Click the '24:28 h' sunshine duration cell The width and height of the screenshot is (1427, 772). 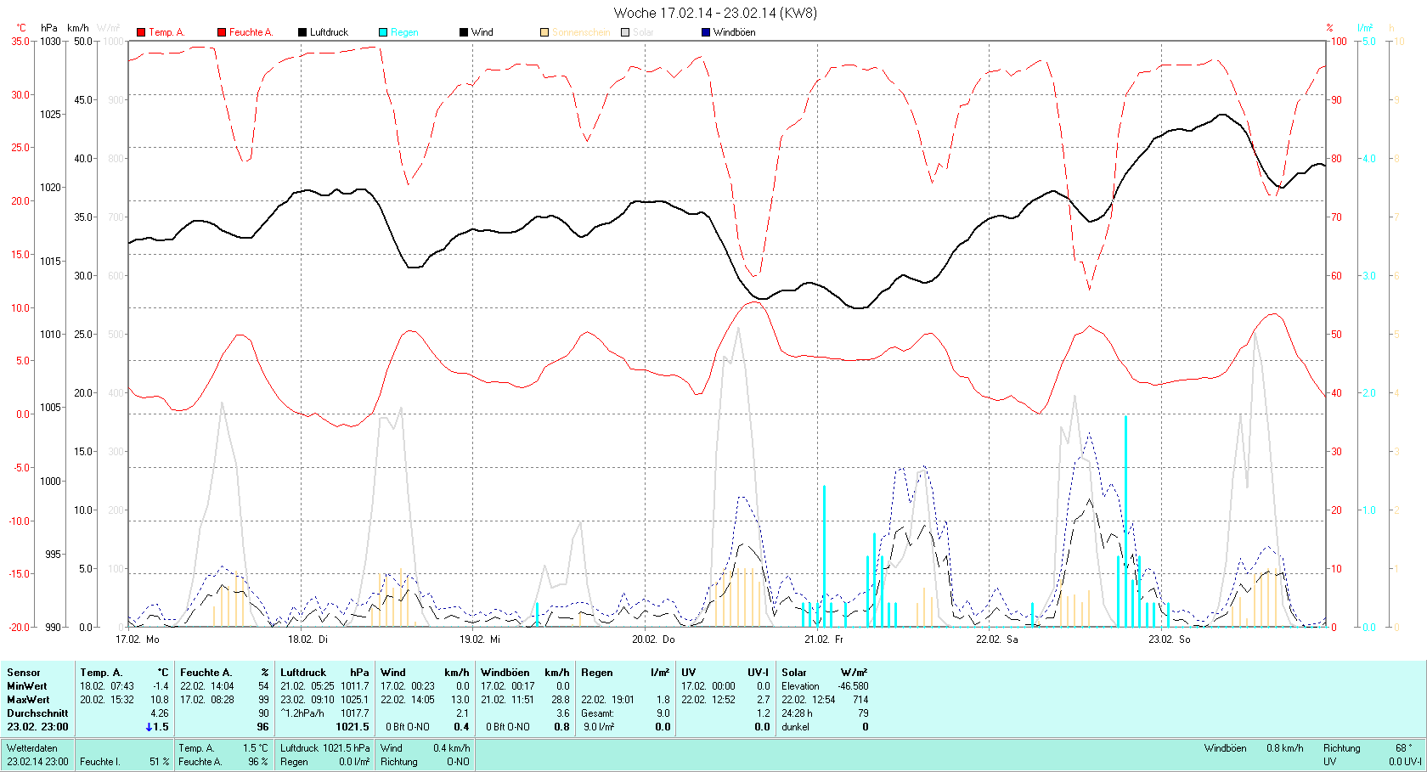797,713
